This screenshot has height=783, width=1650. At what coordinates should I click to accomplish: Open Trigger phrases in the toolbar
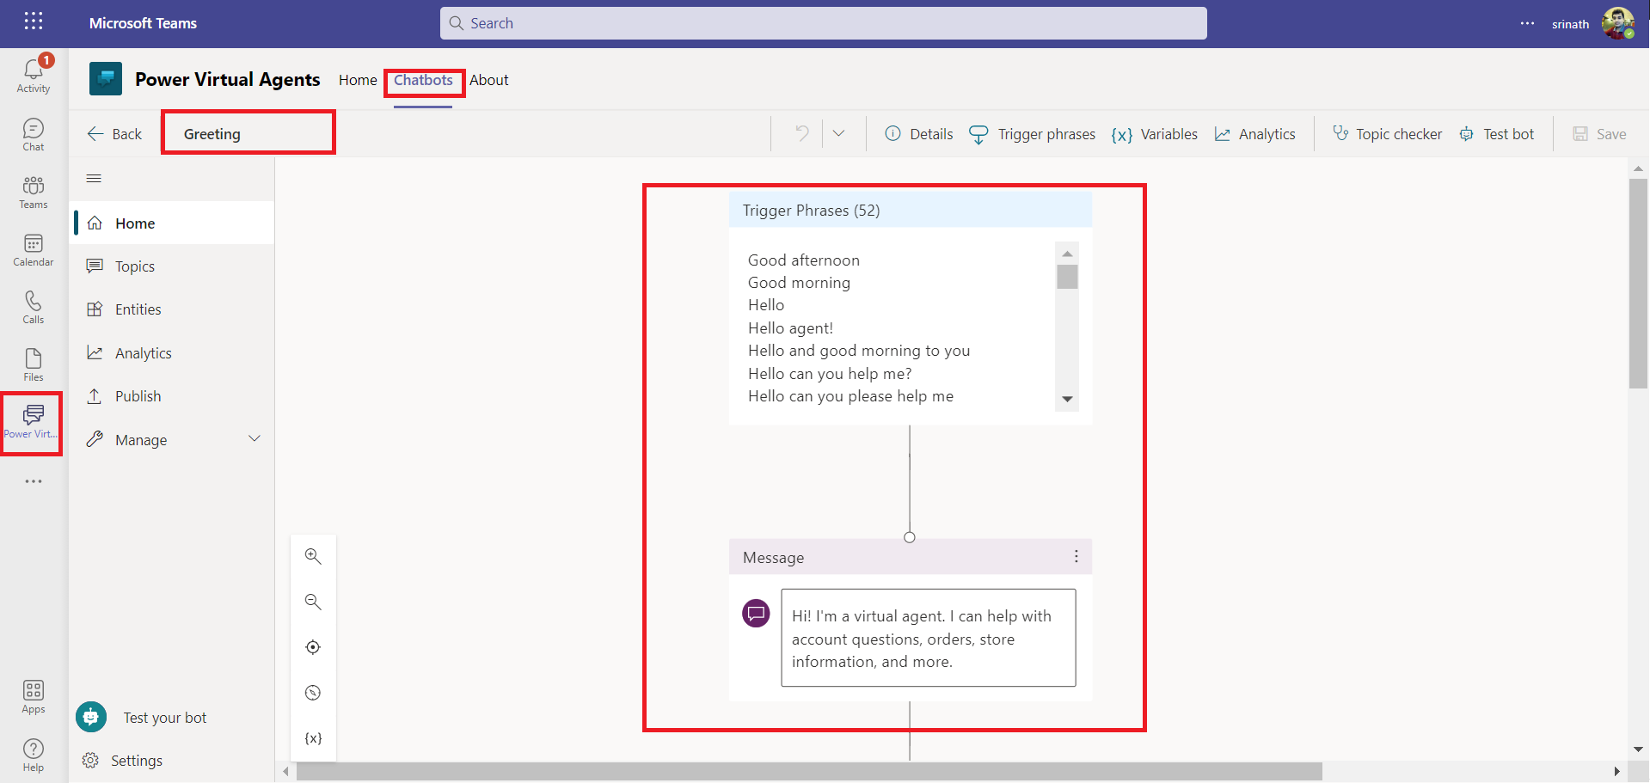1033,134
